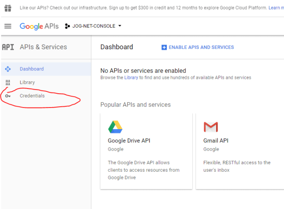
Task: Click the API icon beside APIs & Services
Action: [x=8, y=47]
